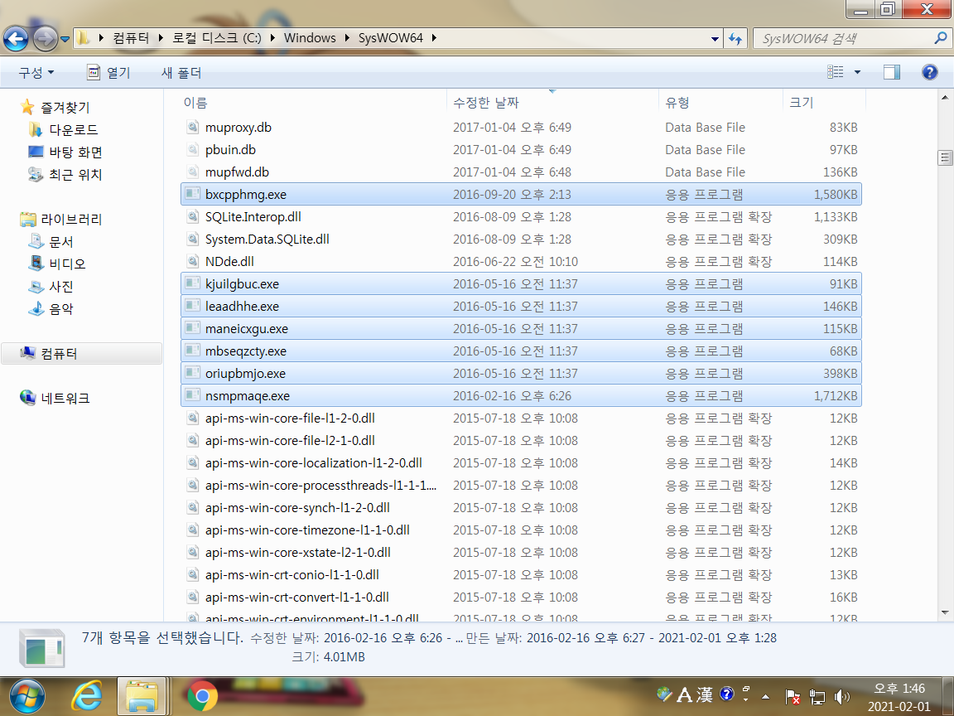The width and height of the screenshot is (954, 716).
Task: Open the 구성 (Organize) menu
Action: click(36, 72)
